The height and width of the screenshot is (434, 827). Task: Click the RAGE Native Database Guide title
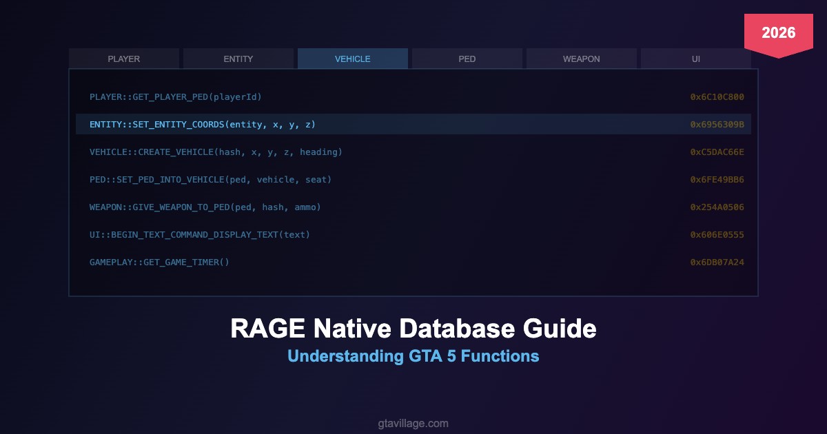(x=413, y=329)
